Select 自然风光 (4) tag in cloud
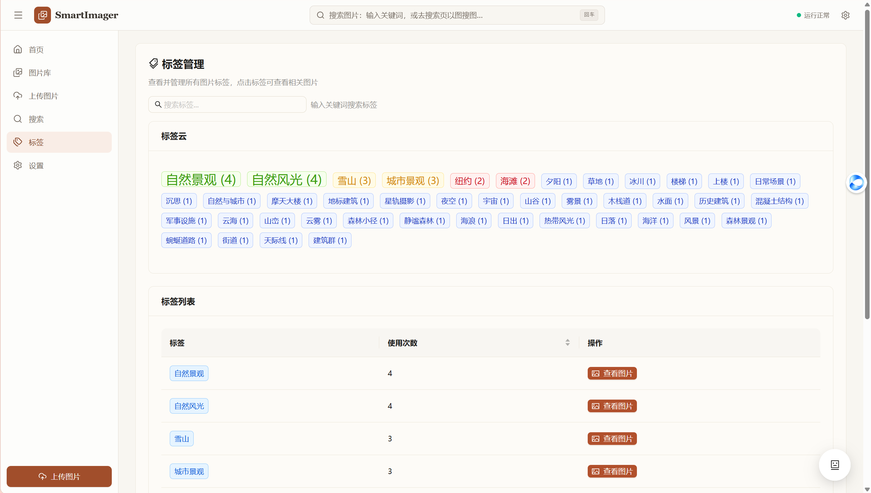Screen dimensions: 871x493 pos(287,179)
